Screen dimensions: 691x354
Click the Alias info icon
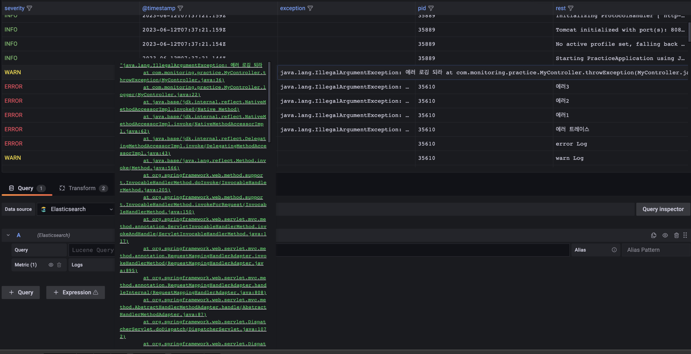614,250
